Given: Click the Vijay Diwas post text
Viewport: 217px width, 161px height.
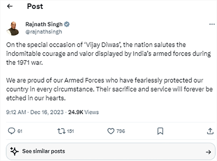Looking at the screenshot, I should pyautogui.click(x=108, y=54).
